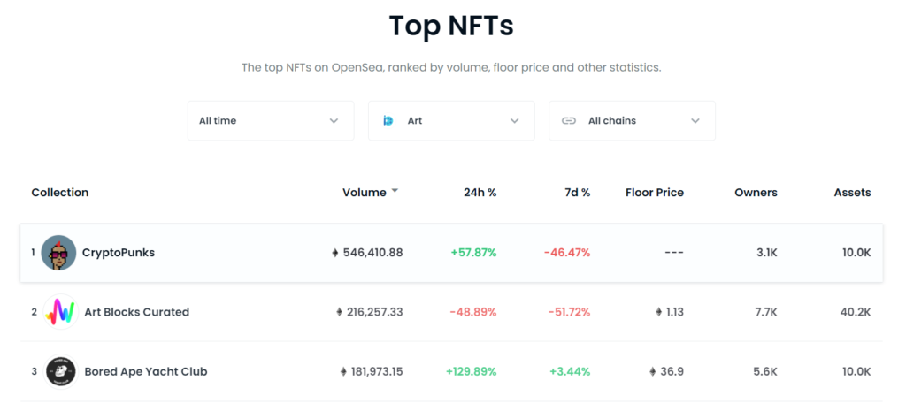
Task: Click rank number 3 beside Bored Ape
Action: click(35, 372)
